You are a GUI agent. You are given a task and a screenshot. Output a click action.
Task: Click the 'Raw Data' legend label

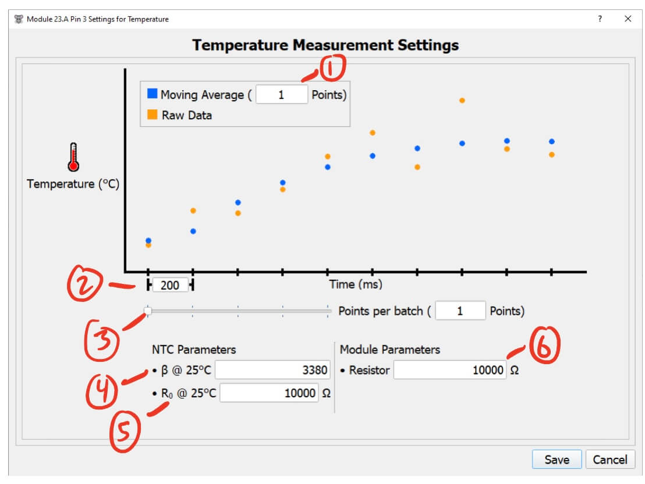tap(187, 115)
